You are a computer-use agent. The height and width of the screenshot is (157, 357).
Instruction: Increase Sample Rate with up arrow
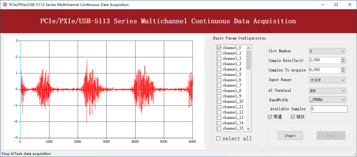[x=343, y=59]
